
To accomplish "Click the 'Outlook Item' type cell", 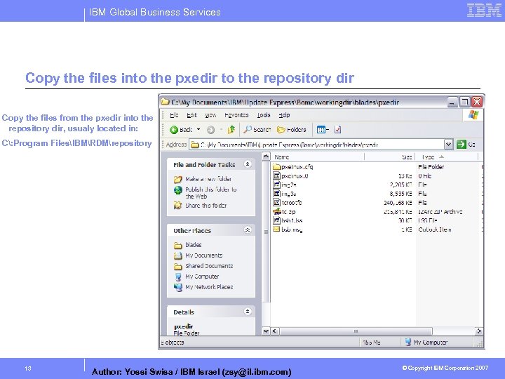I will [x=434, y=230].
